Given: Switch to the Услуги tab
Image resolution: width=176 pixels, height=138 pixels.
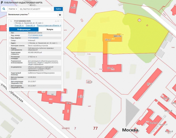Looking at the screenshot, I should (x=50, y=29).
